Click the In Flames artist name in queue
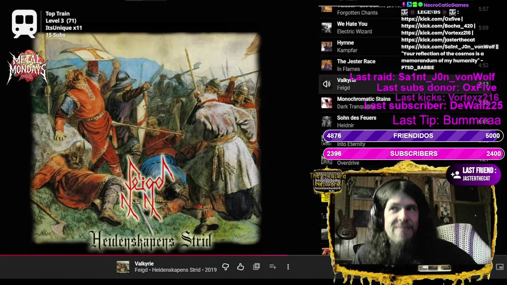Image resolution: width=507 pixels, height=285 pixels. (x=349, y=69)
